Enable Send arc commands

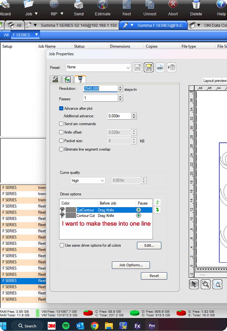pyautogui.click(x=61, y=124)
